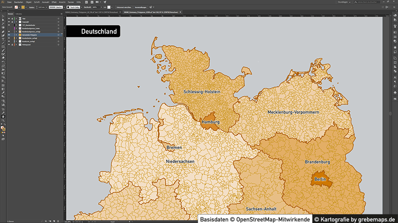Hide the Titel layer via eye icon
Image resolution: width=398 pixels, height=223 pixels.
8,19
